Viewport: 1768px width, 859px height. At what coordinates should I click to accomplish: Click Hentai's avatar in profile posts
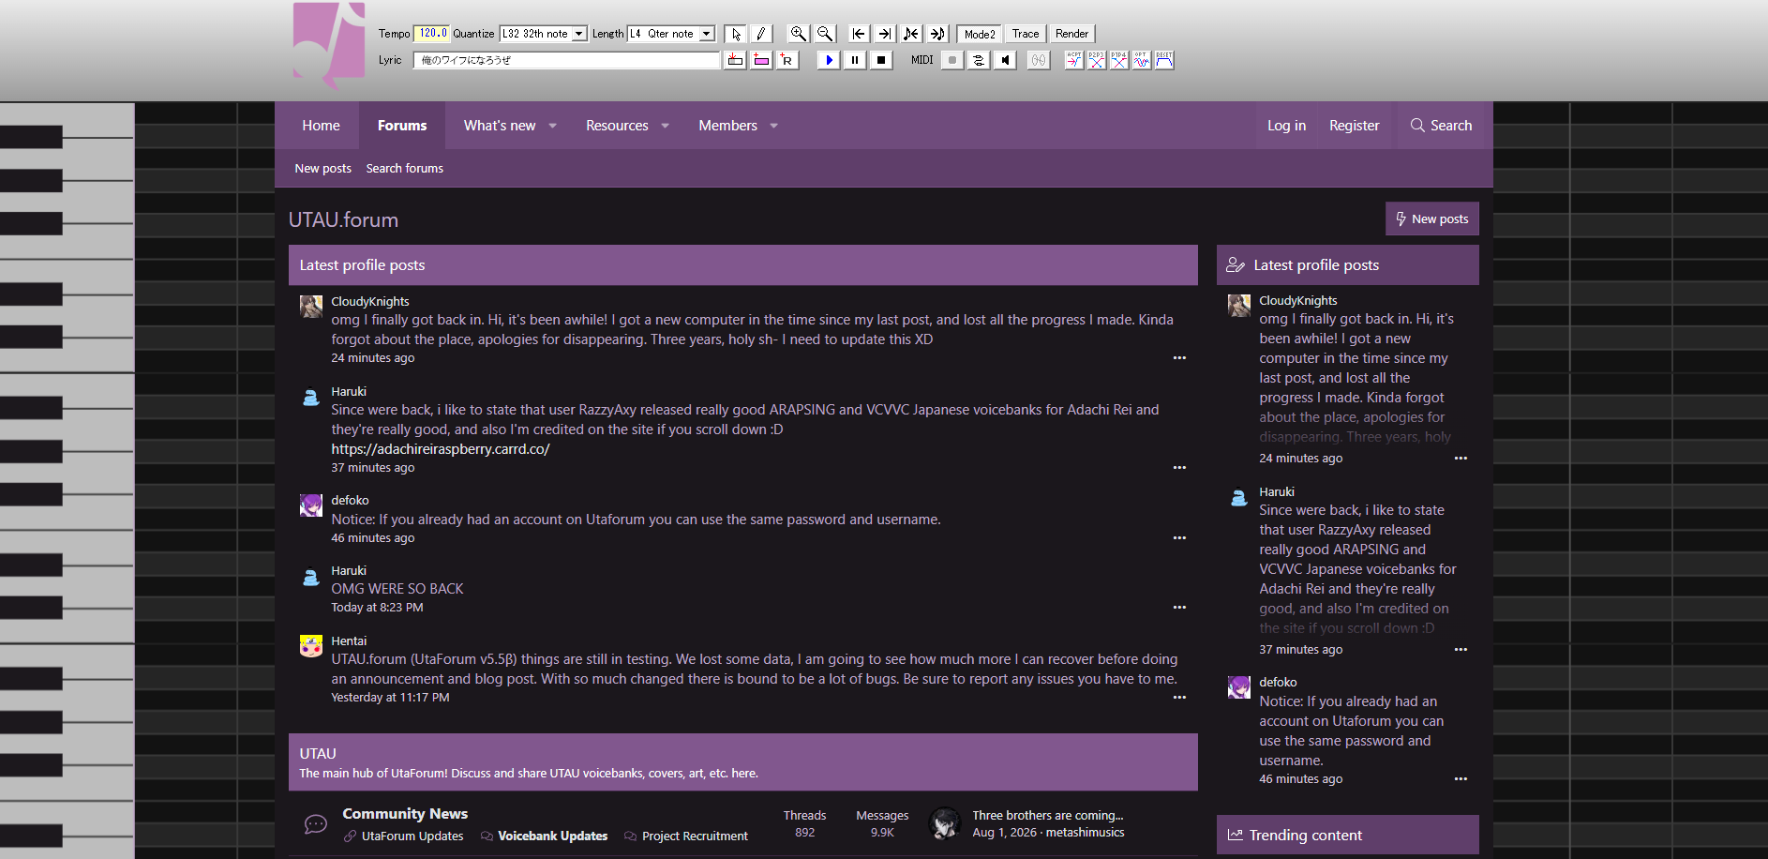tap(311, 646)
